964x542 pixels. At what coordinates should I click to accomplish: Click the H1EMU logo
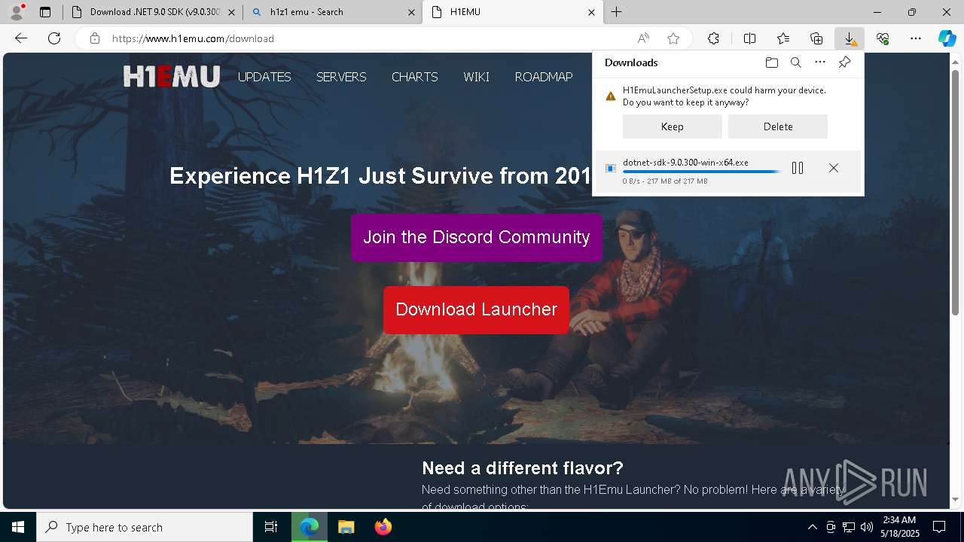point(172,76)
